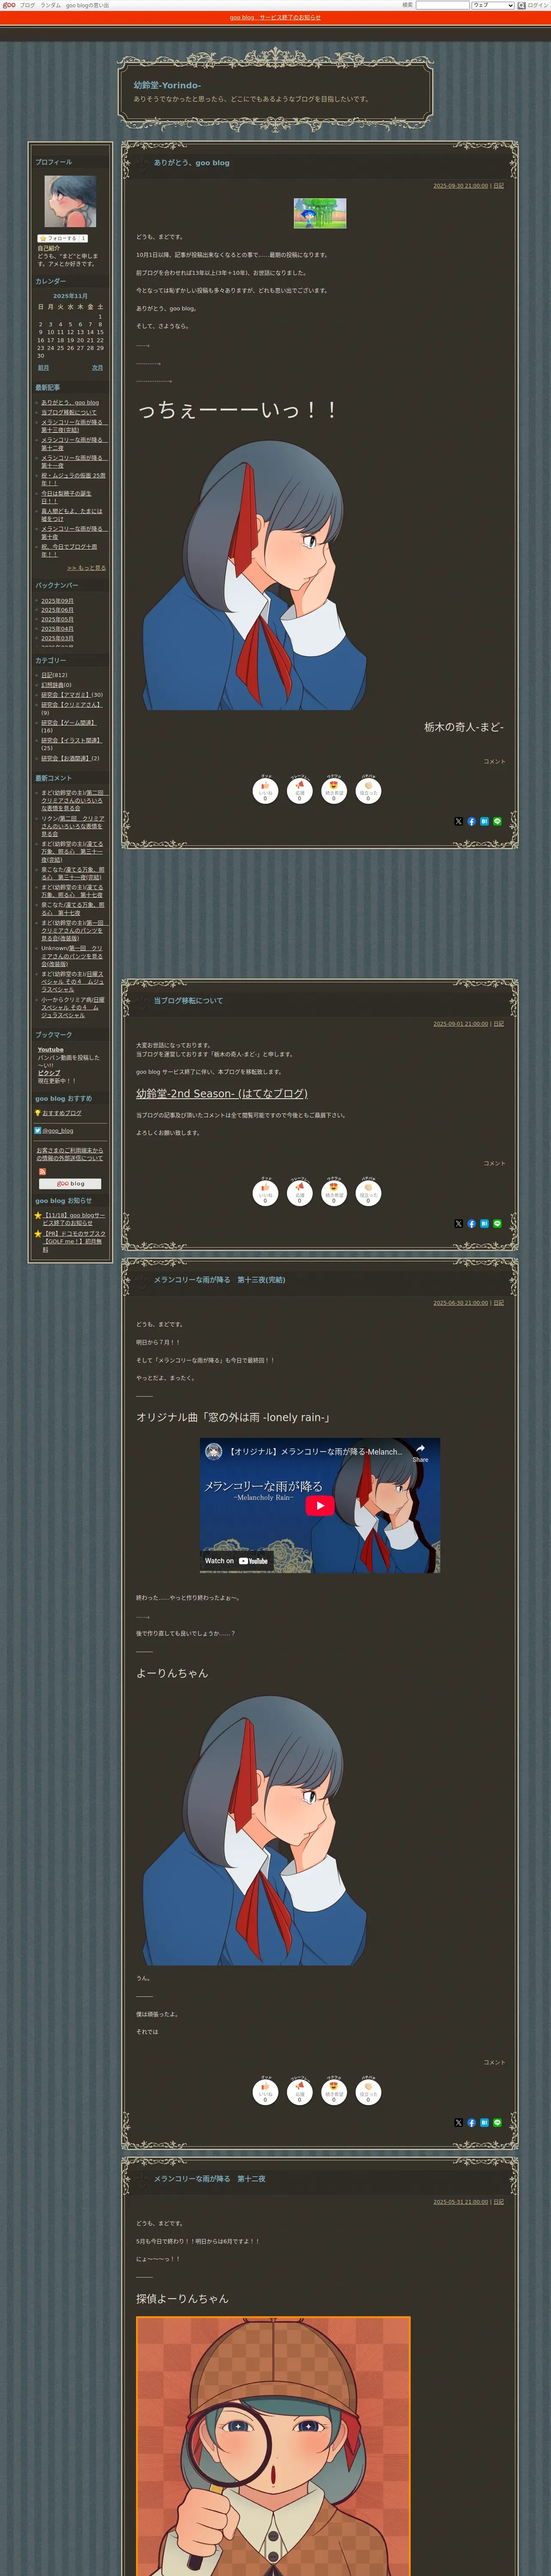Open comment リクン/第二回 クリミアさんのいろいろな表情を見る会
The height and width of the screenshot is (2576, 551).
[x=72, y=826]
